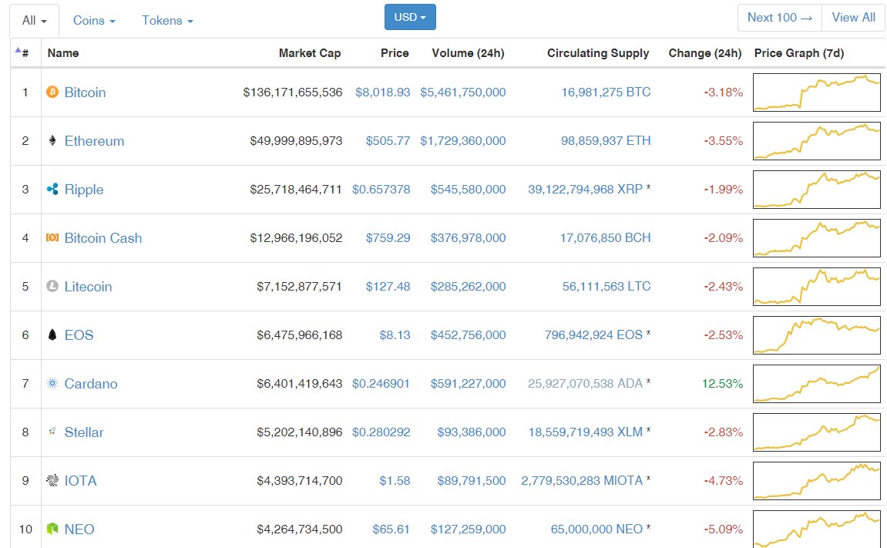
Task: Click the Cardano logo icon
Action: [52, 383]
